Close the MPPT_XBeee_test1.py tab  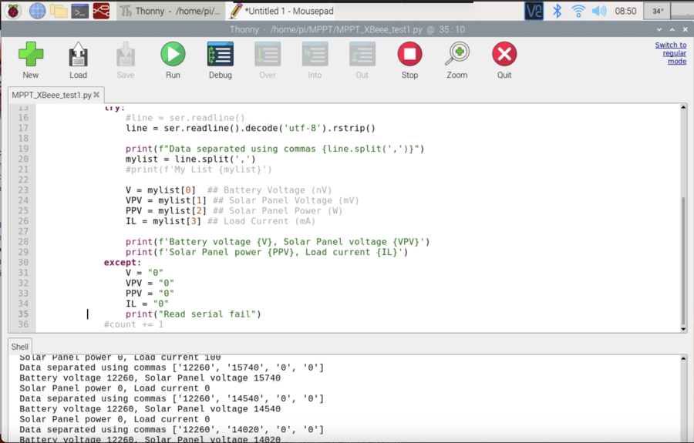click(98, 96)
